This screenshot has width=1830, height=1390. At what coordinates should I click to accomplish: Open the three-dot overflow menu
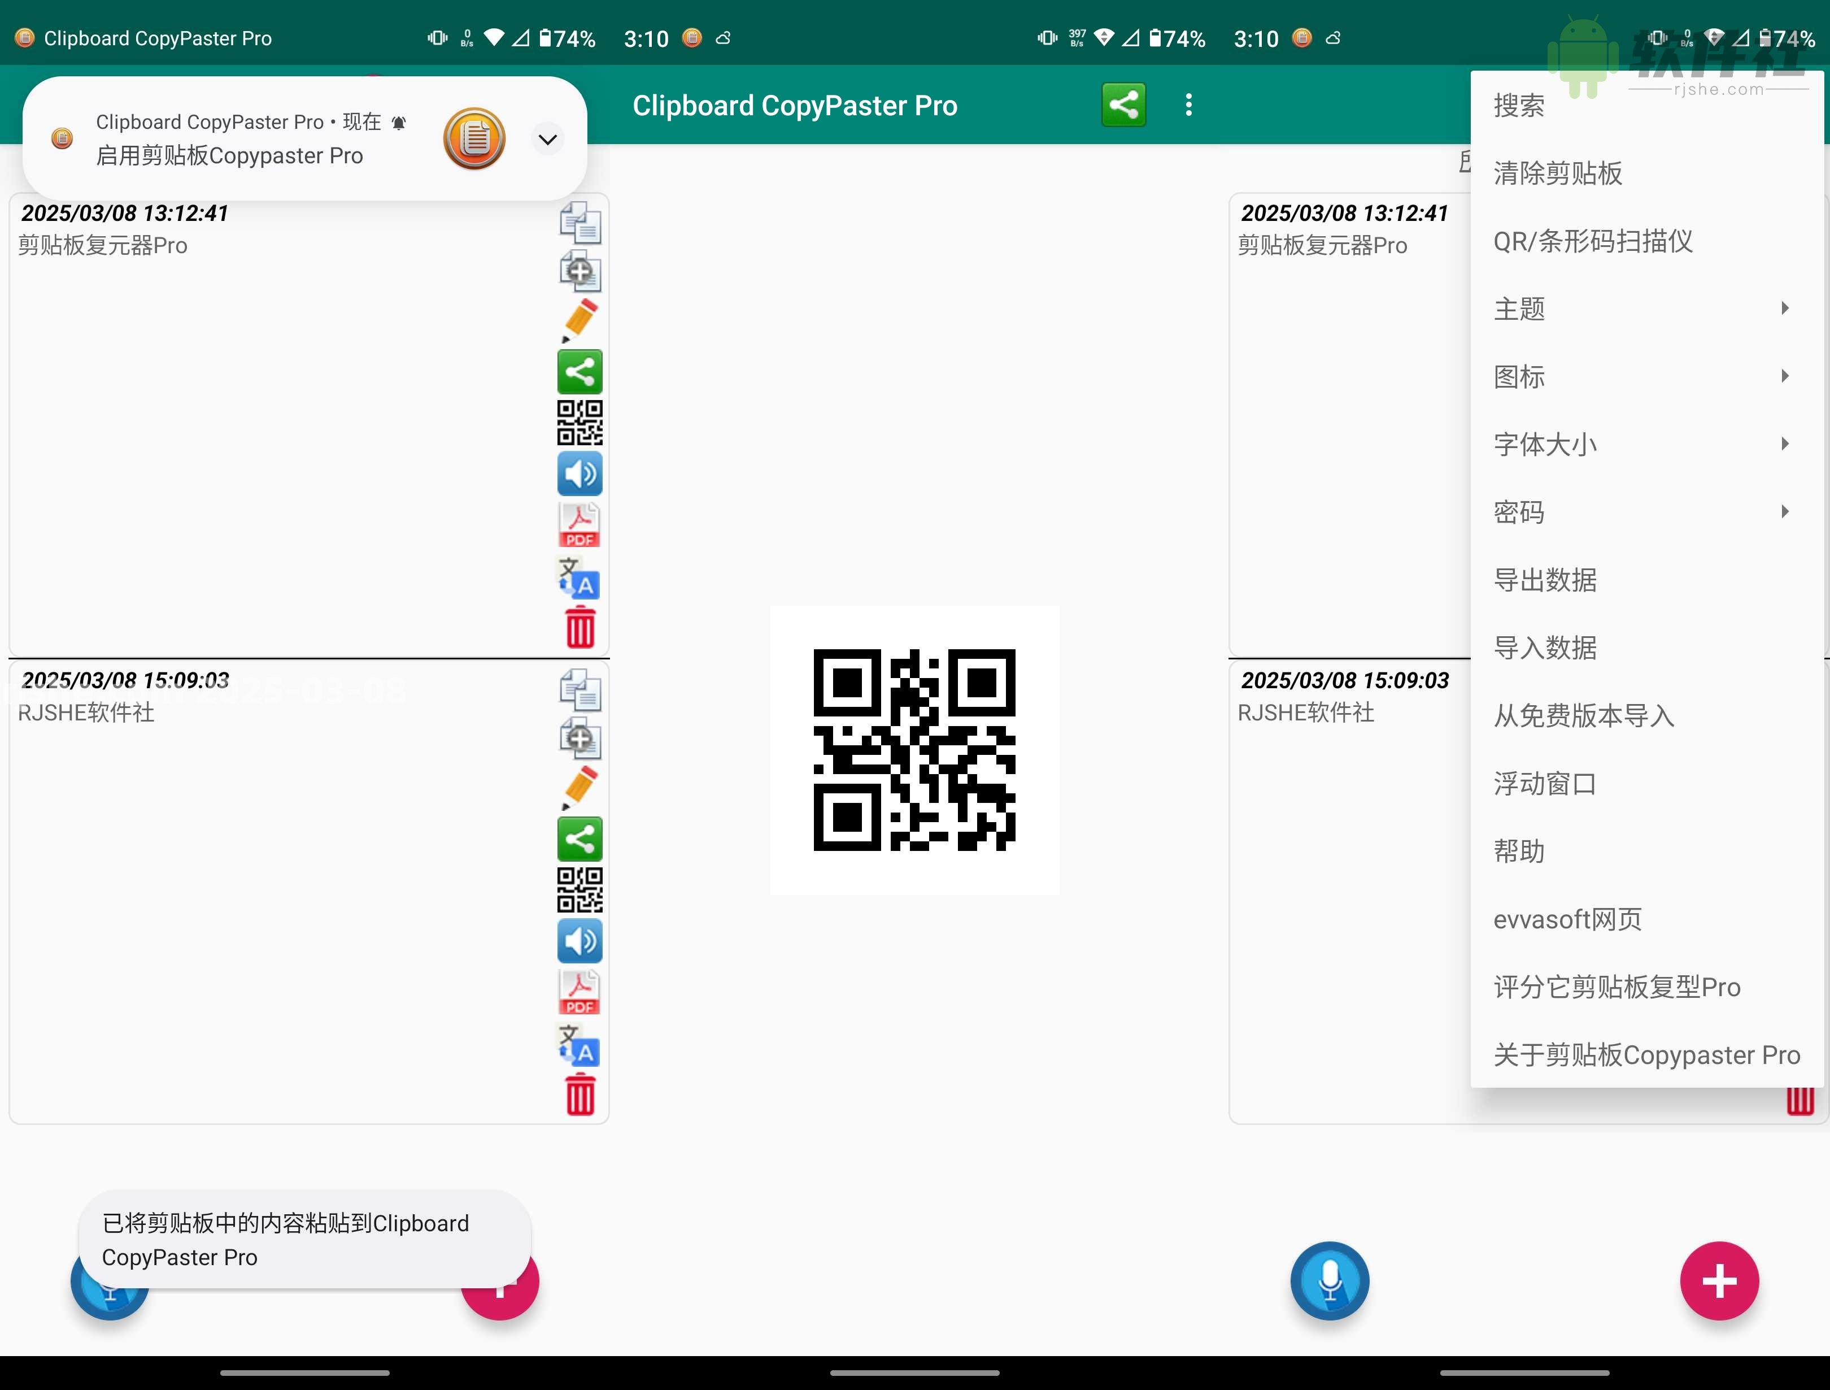1189,105
